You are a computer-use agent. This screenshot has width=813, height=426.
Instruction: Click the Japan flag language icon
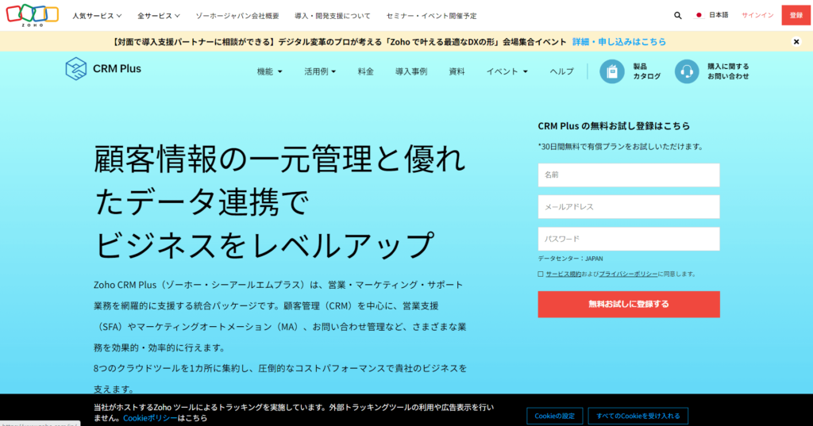click(699, 15)
